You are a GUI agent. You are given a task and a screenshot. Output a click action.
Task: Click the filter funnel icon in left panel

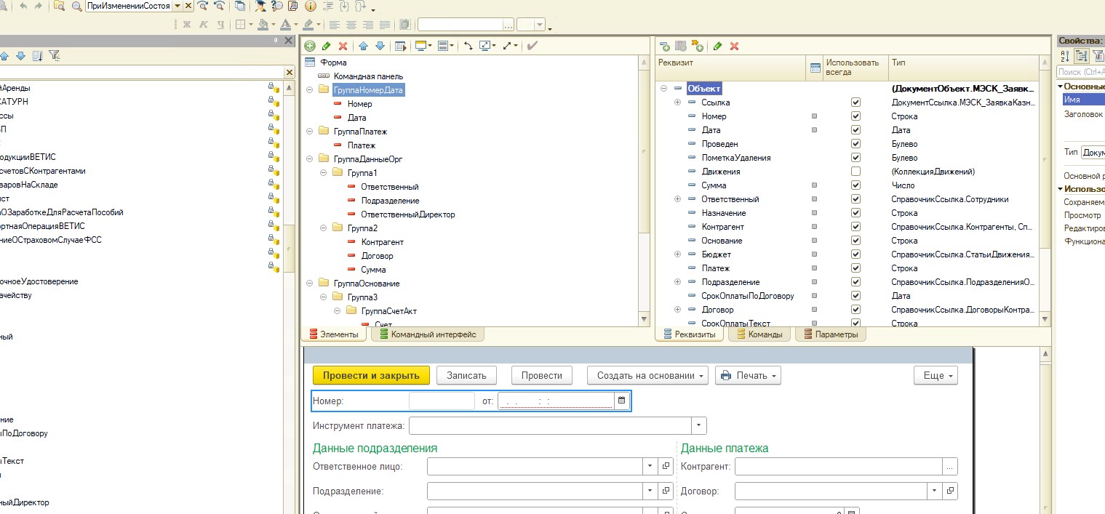(x=54, y=55)
